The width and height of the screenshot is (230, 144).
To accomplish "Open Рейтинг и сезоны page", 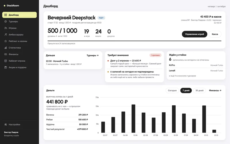I will pyautogui.click(x=20, y=41).
